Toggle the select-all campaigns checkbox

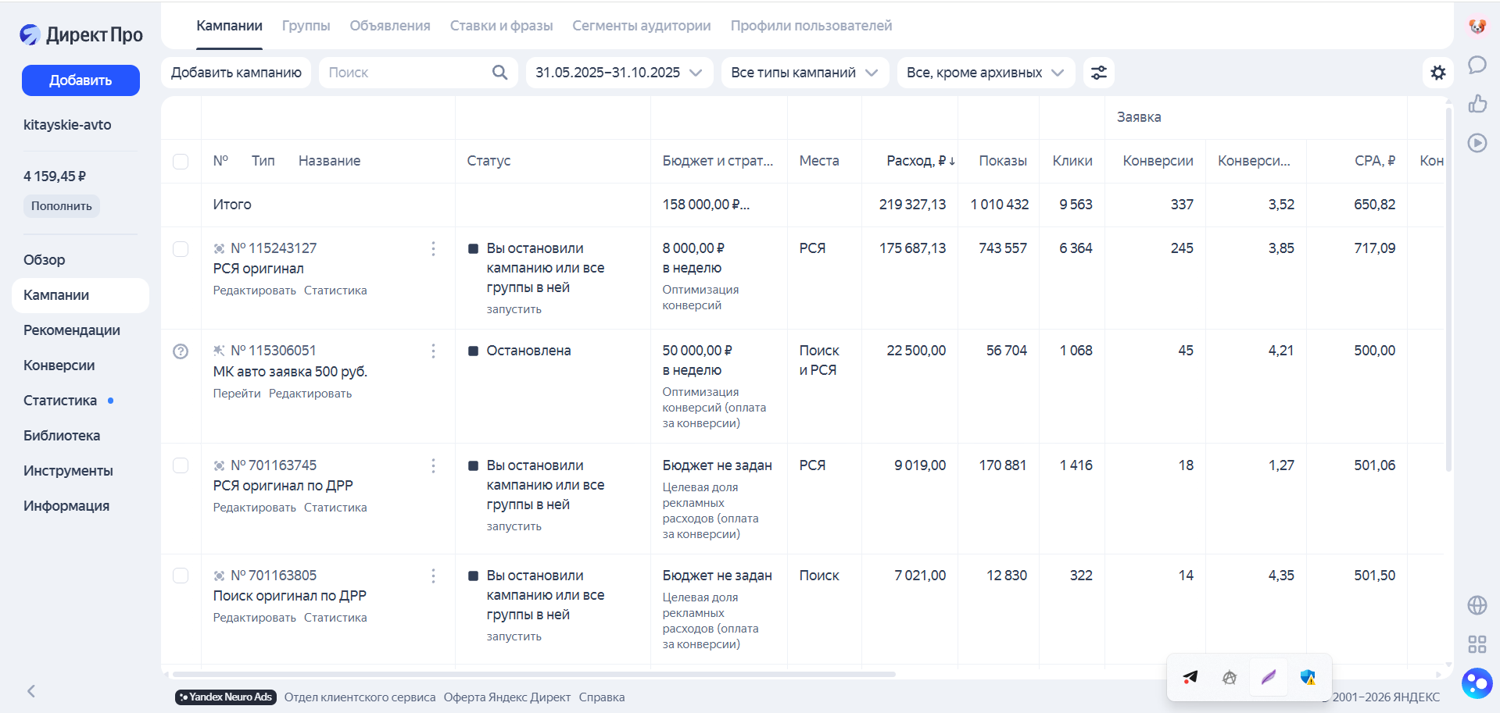181,161
